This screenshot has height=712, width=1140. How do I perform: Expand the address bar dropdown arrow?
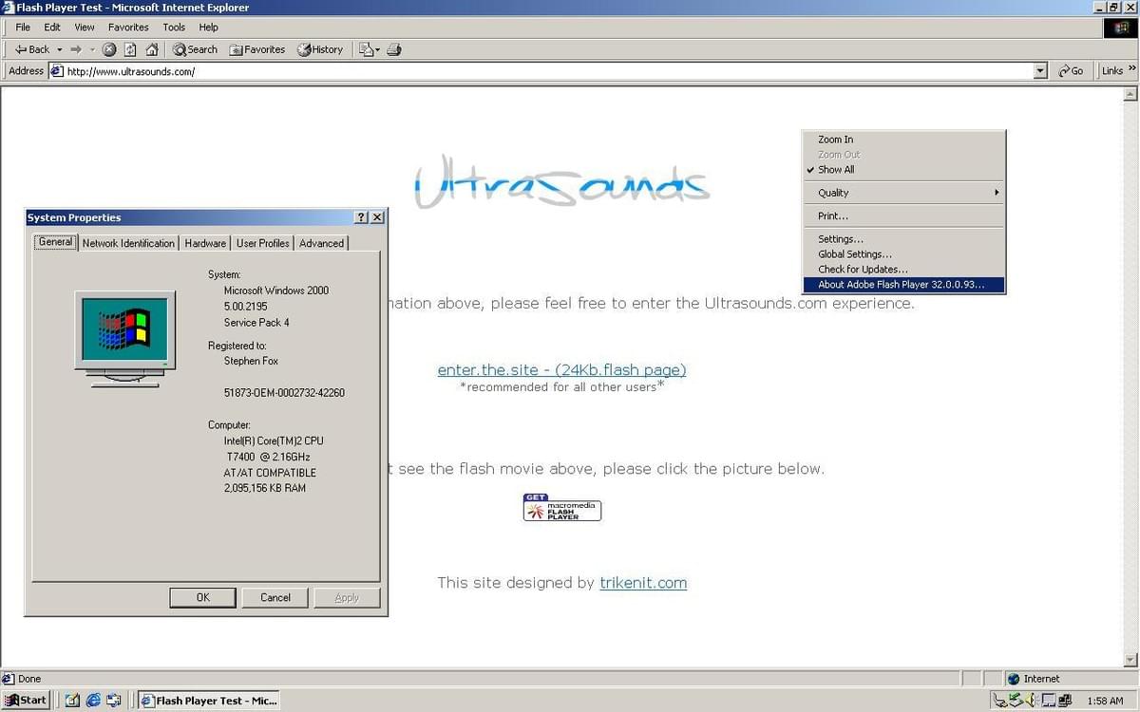pos(1039,71)
